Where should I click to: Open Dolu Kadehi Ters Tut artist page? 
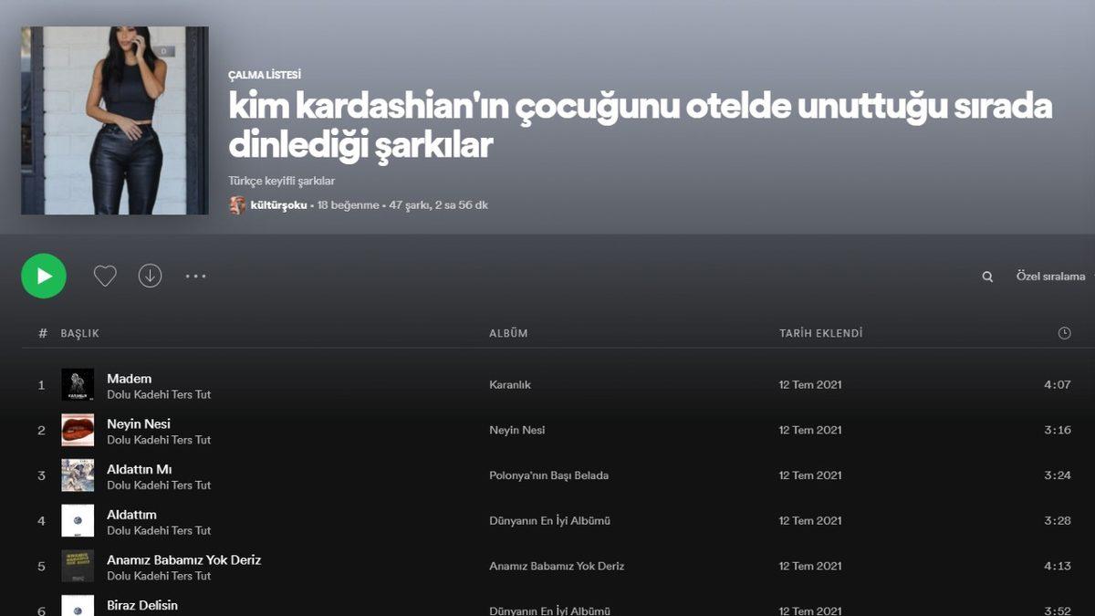158,395
